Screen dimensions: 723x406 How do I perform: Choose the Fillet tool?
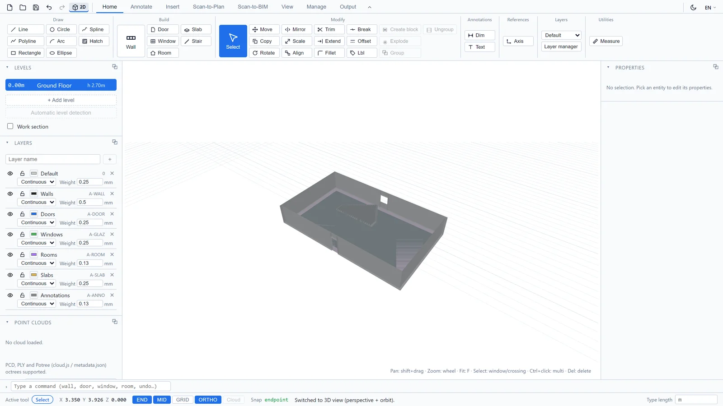(329, 53)
